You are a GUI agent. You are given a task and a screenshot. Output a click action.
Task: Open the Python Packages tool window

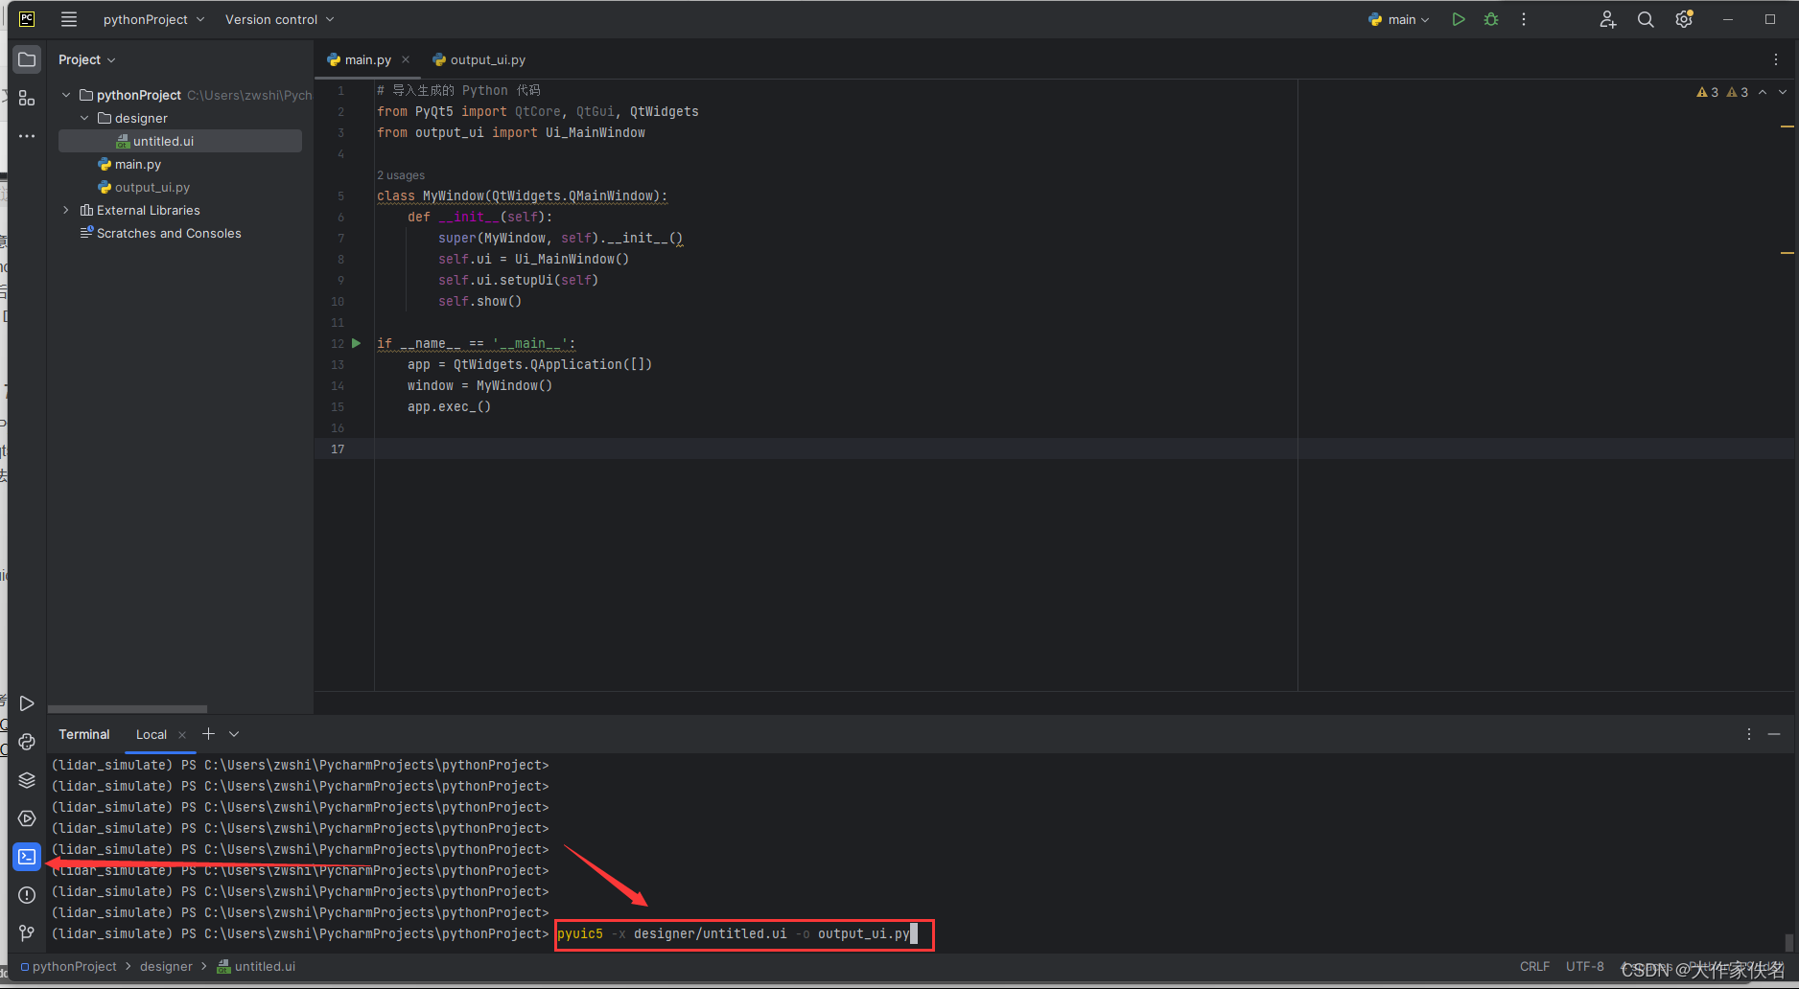click(x=27, y=780)
